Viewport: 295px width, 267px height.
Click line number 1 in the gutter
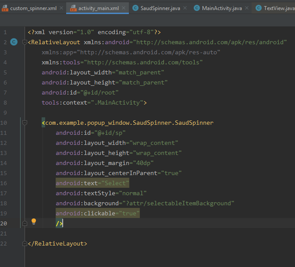(x=5, y=32)
